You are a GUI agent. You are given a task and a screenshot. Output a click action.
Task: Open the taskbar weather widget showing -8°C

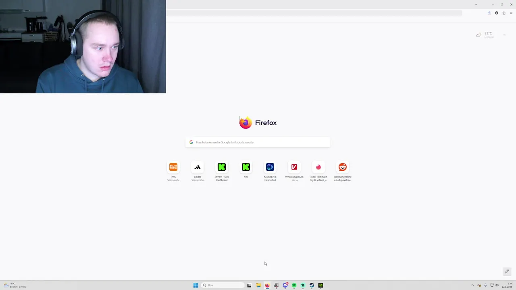(15, 285)
